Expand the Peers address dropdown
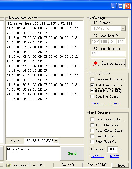This screenshot has height=169, width=132. [56, 141]
